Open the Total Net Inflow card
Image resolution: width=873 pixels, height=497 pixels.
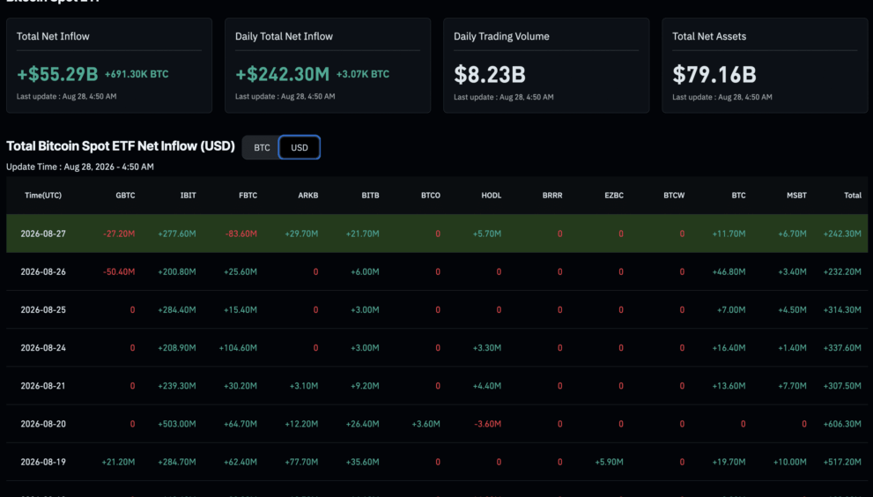109,66
